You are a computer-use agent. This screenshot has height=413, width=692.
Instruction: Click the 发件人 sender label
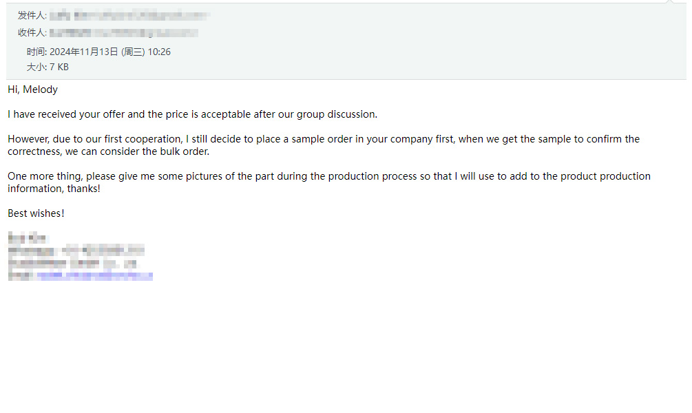[32, 15]
